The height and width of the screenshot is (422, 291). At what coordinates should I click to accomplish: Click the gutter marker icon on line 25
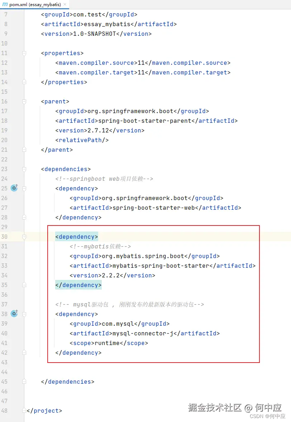click(x=14, y=188)
